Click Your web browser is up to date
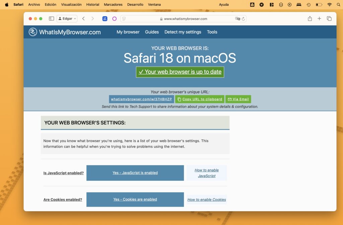 coord(180,72)
